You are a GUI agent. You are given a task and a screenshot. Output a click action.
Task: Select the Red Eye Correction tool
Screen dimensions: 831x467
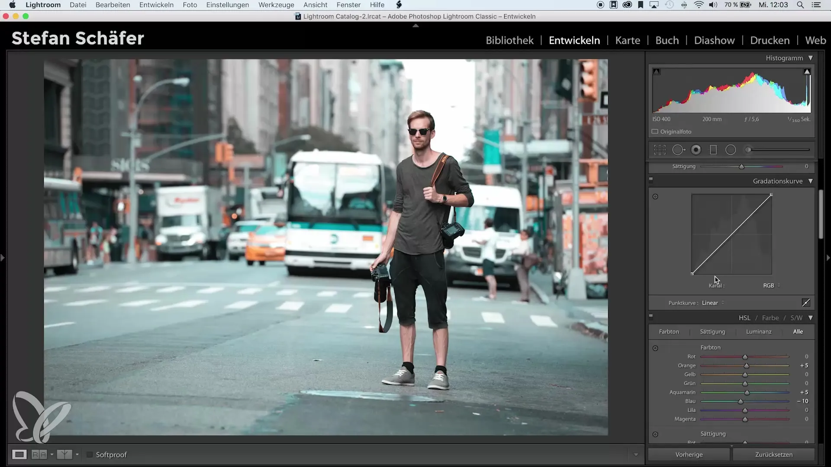696,150
